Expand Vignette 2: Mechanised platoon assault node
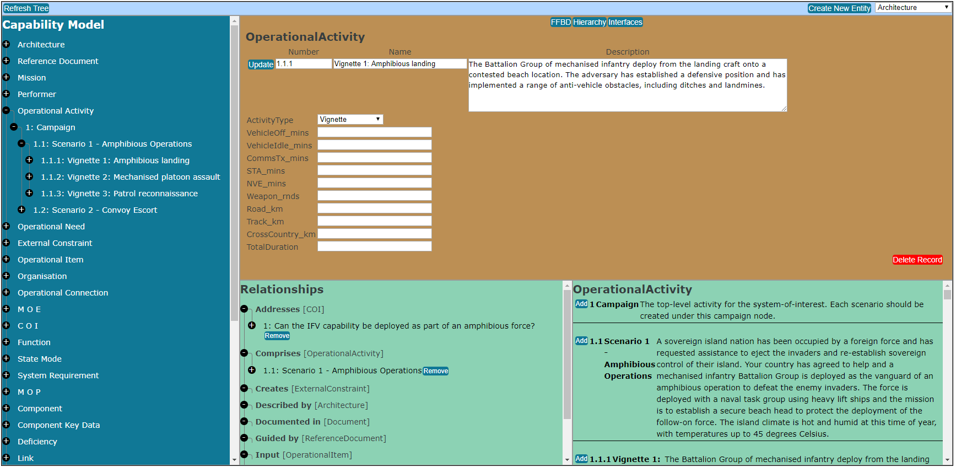This screenshot has width=956, height=467. tap(29, 176)
